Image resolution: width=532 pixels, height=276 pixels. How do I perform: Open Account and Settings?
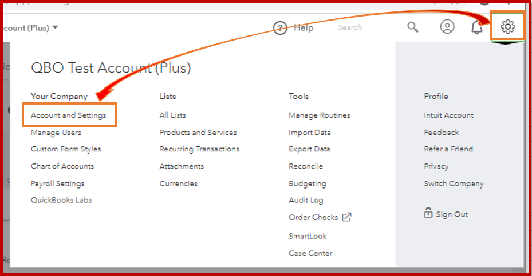pos(69,115)
